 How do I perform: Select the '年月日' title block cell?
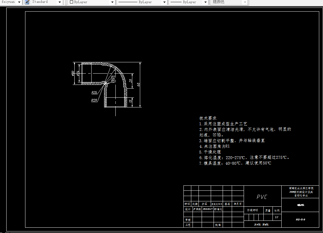[237, 204]
